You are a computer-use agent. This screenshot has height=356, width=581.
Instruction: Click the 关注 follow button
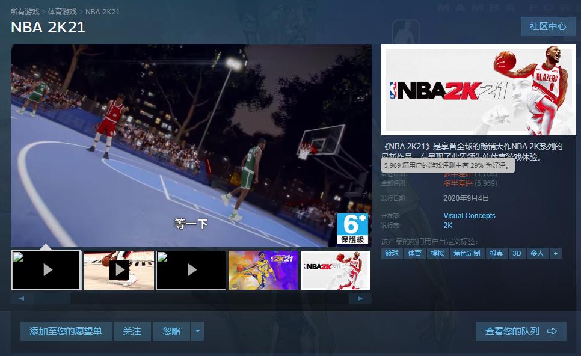point(132,331)
